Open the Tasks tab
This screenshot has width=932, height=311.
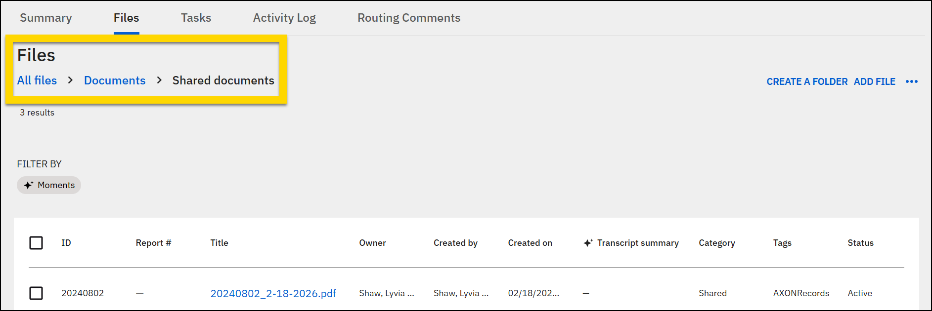pyautogui.click(x=196, y=17)
